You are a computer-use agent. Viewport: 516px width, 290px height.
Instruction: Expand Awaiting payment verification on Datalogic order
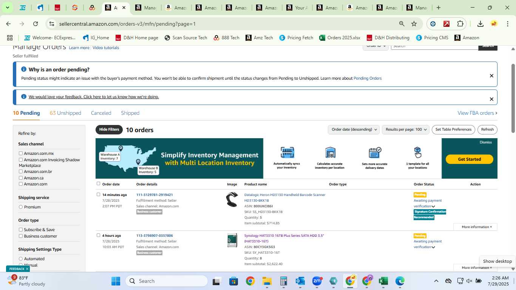[433, 207]
